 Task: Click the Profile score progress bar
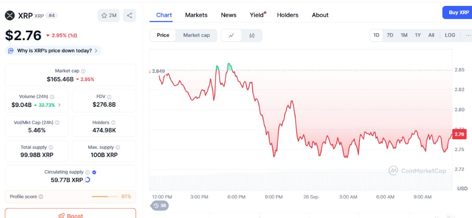(x=105, y=197)
